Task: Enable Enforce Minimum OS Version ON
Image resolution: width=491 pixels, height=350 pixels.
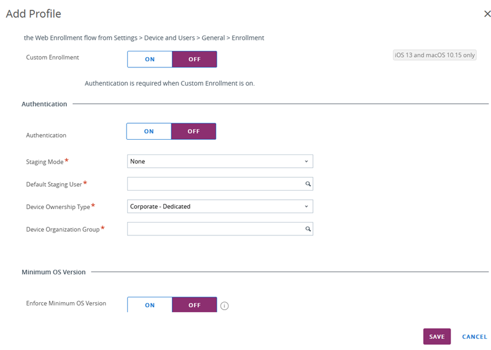Action: pos(150,305)
